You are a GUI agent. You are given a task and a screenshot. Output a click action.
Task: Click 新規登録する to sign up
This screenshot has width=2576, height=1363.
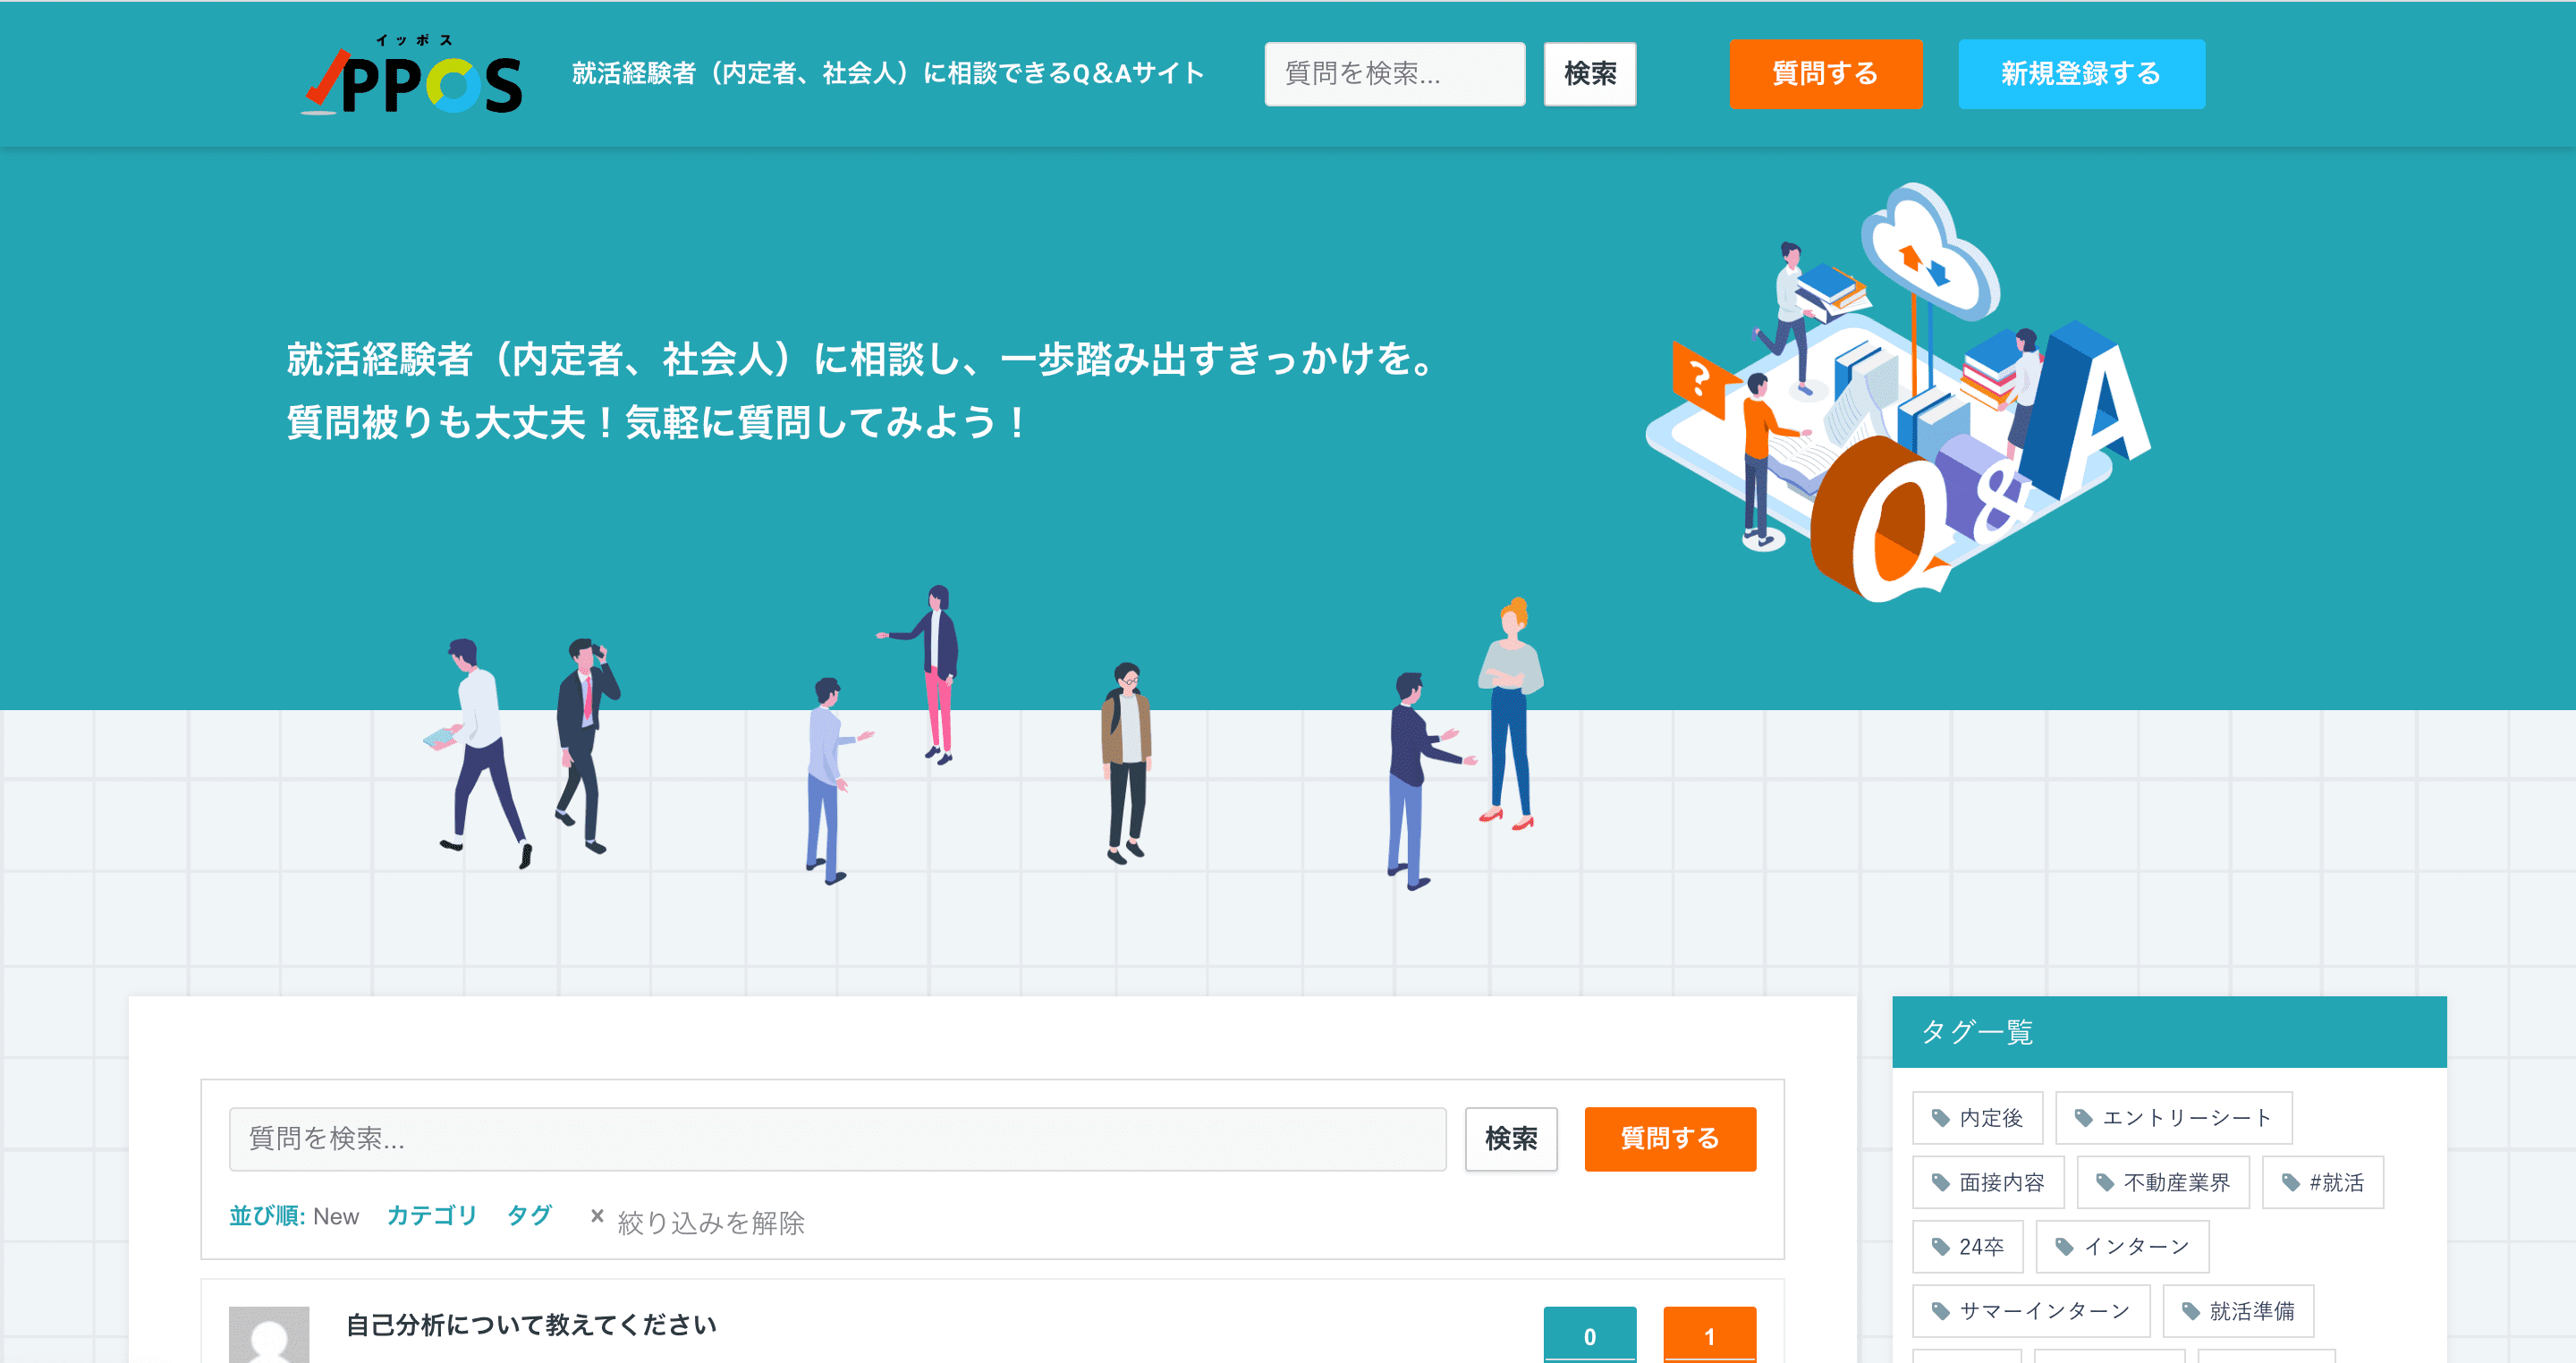click(x=2081, y=73)
